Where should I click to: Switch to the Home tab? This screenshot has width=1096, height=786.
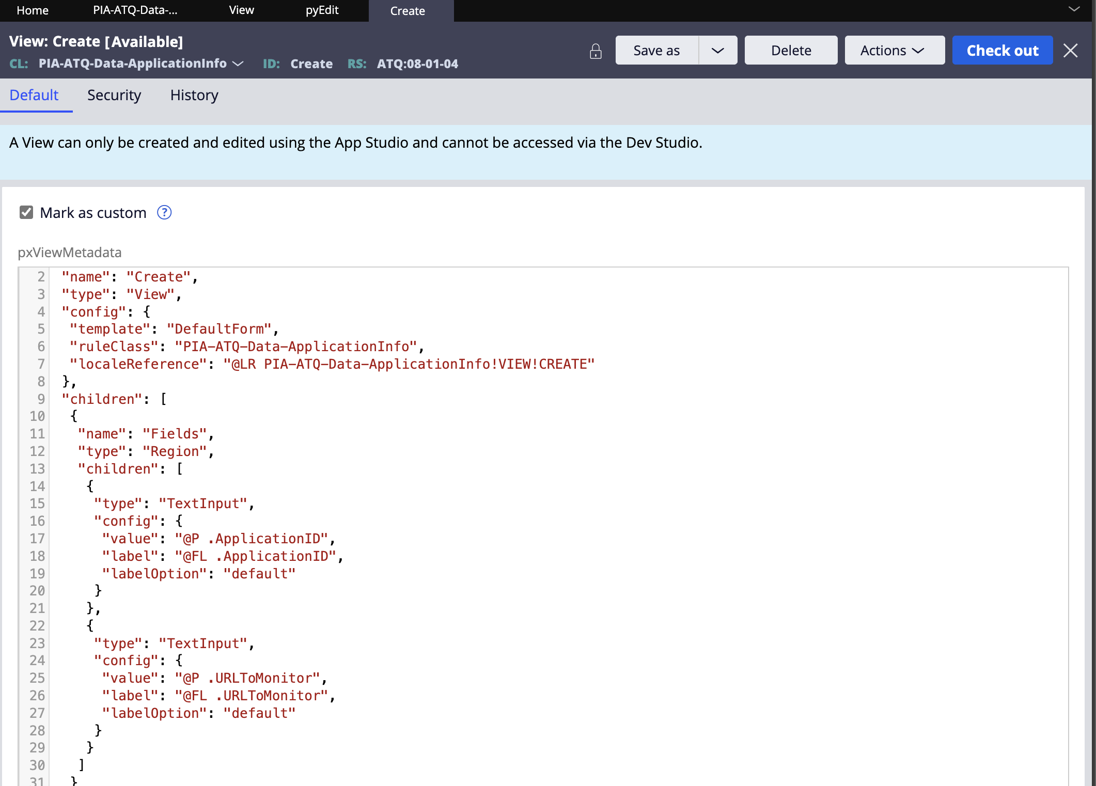click(33, 10)
